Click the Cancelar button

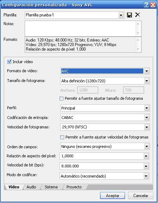[x=141, y=196]
